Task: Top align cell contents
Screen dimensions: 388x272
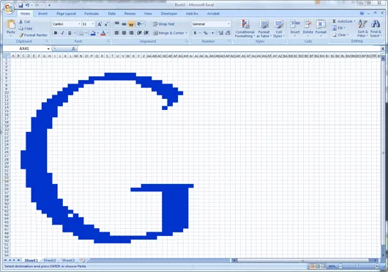Action: pyautogui.click(x=117, y=23)
